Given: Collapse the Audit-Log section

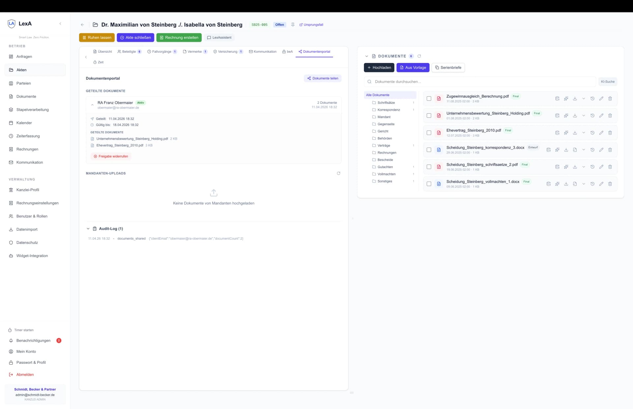Looking at the screenshot, I should (88, 229).
